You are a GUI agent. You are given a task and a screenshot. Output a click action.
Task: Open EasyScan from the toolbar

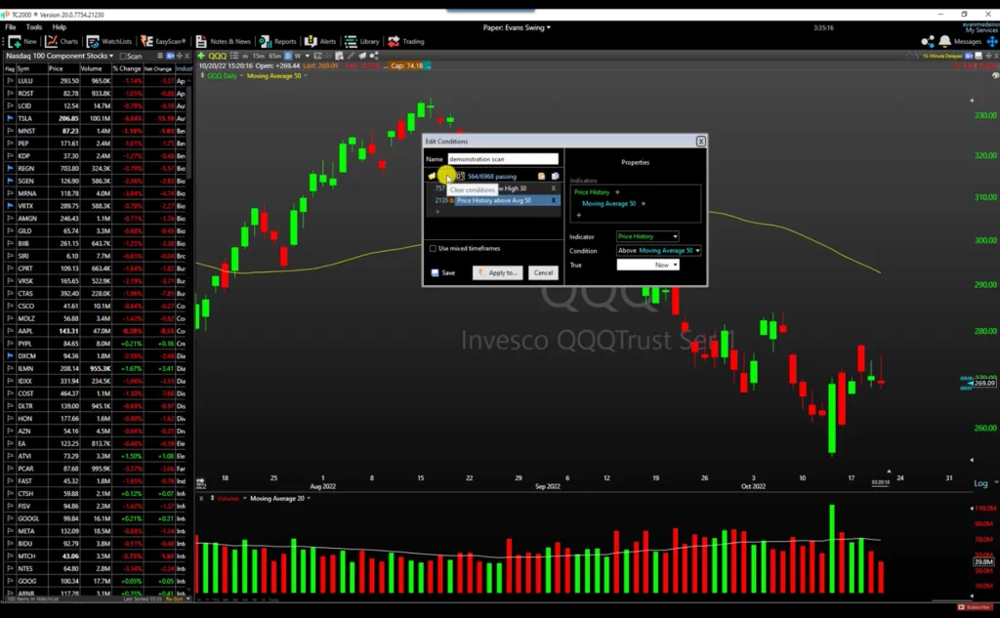click(x=168, y=41)
